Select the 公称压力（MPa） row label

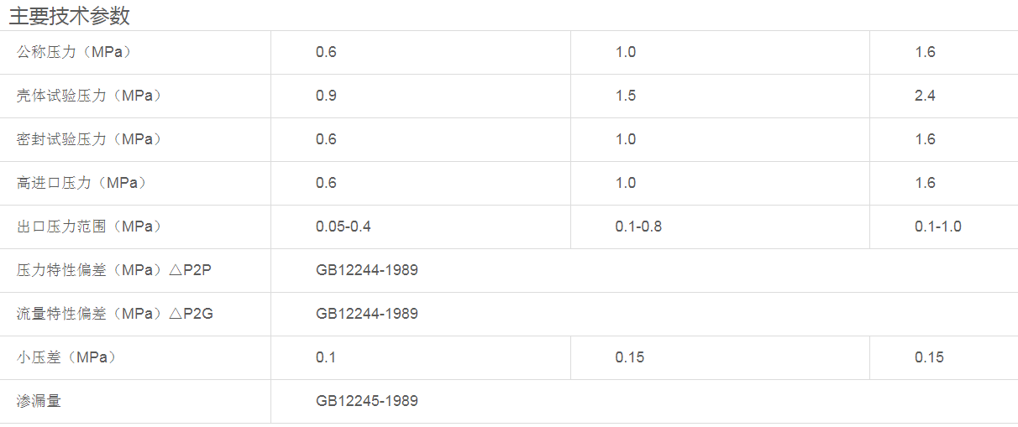click(75, 52)
